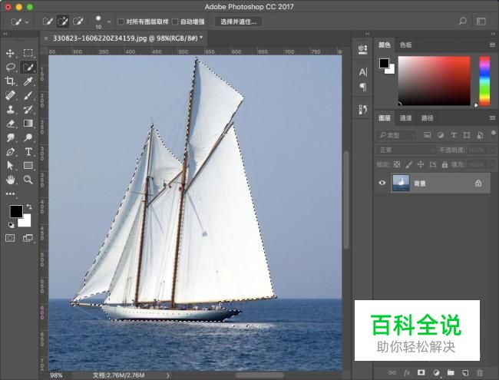Create a new layer group
This screenshot has width=499, height=380.
[451, 372]
